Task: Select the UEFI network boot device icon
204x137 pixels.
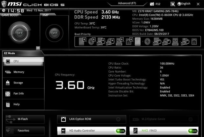Action: 129,41
